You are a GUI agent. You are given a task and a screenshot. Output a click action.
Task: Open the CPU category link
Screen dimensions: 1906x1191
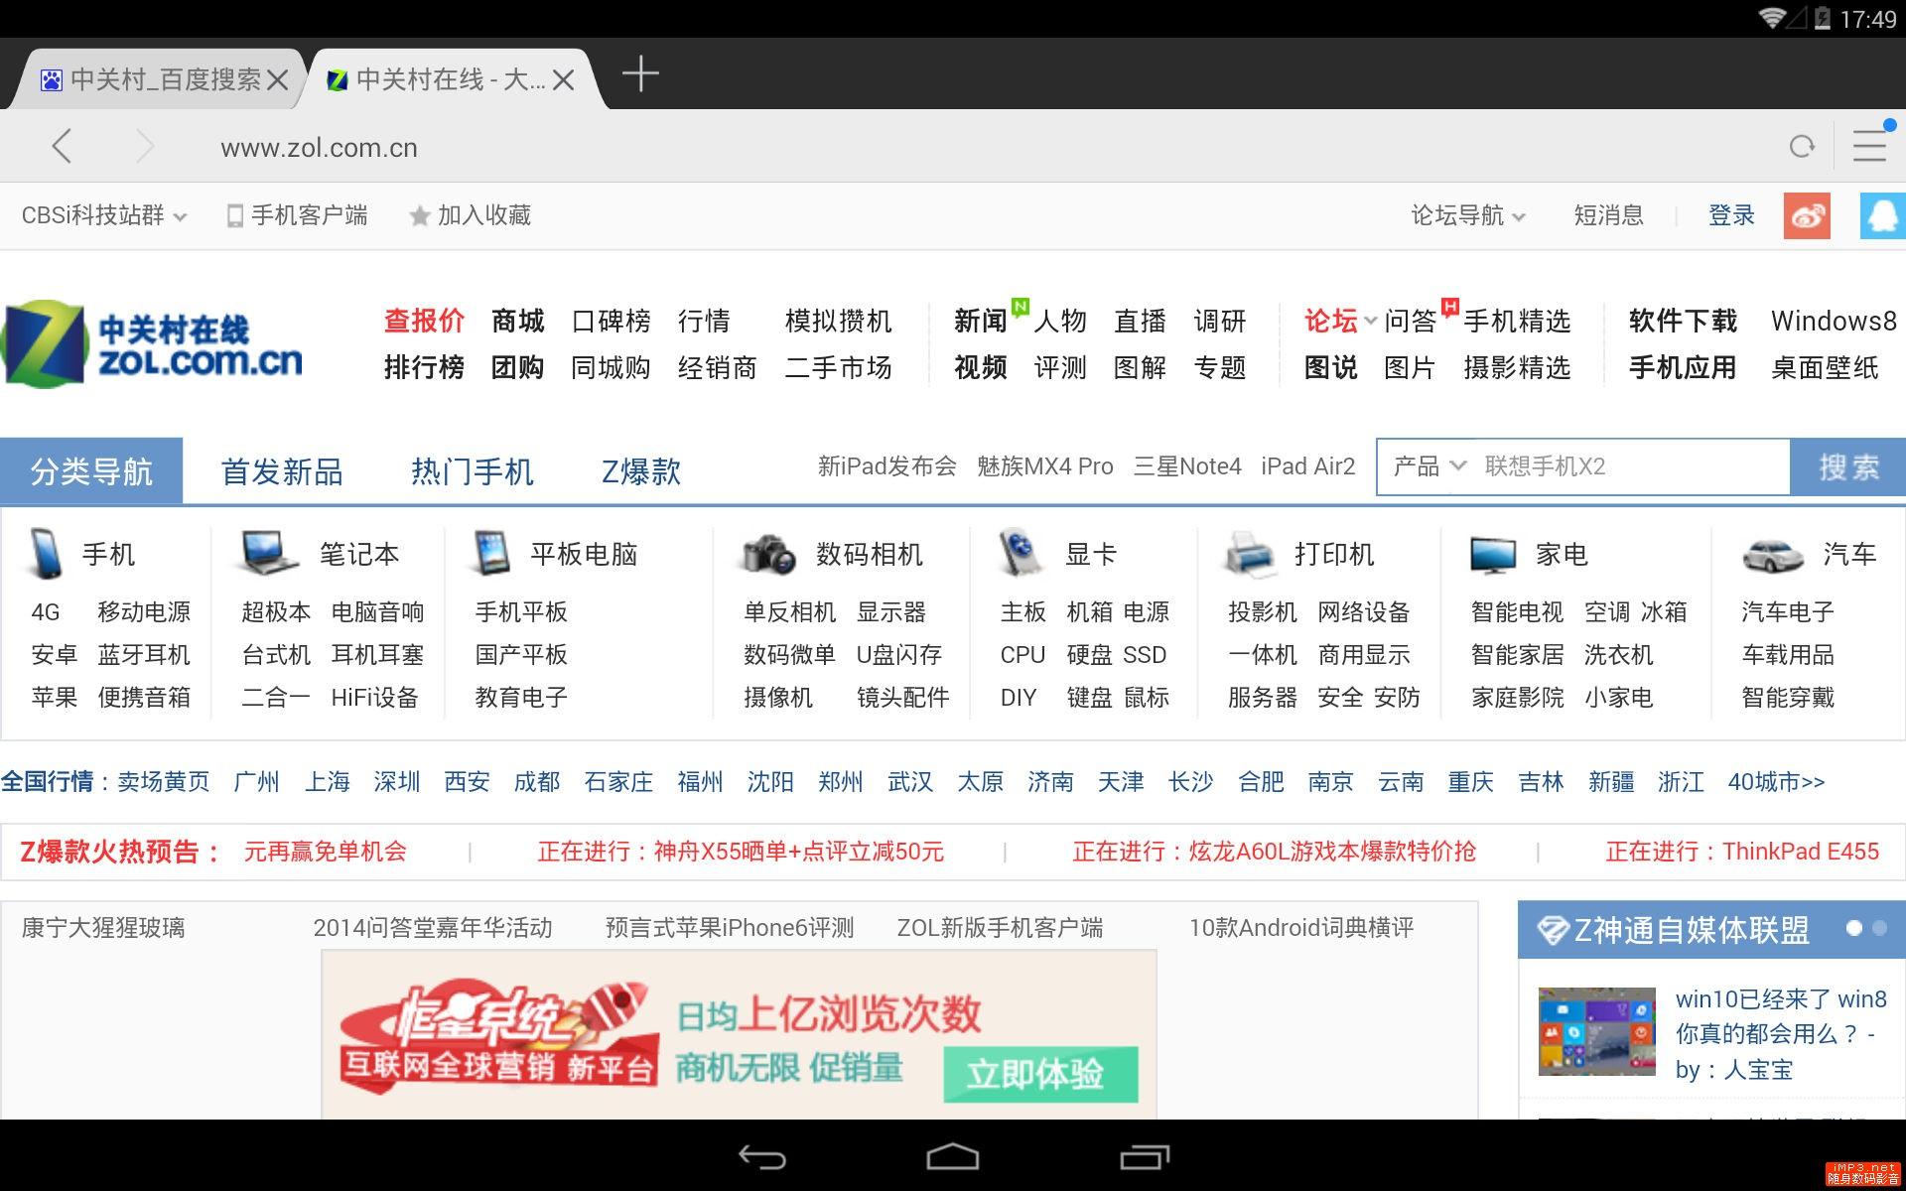[x=1022, y=654]
